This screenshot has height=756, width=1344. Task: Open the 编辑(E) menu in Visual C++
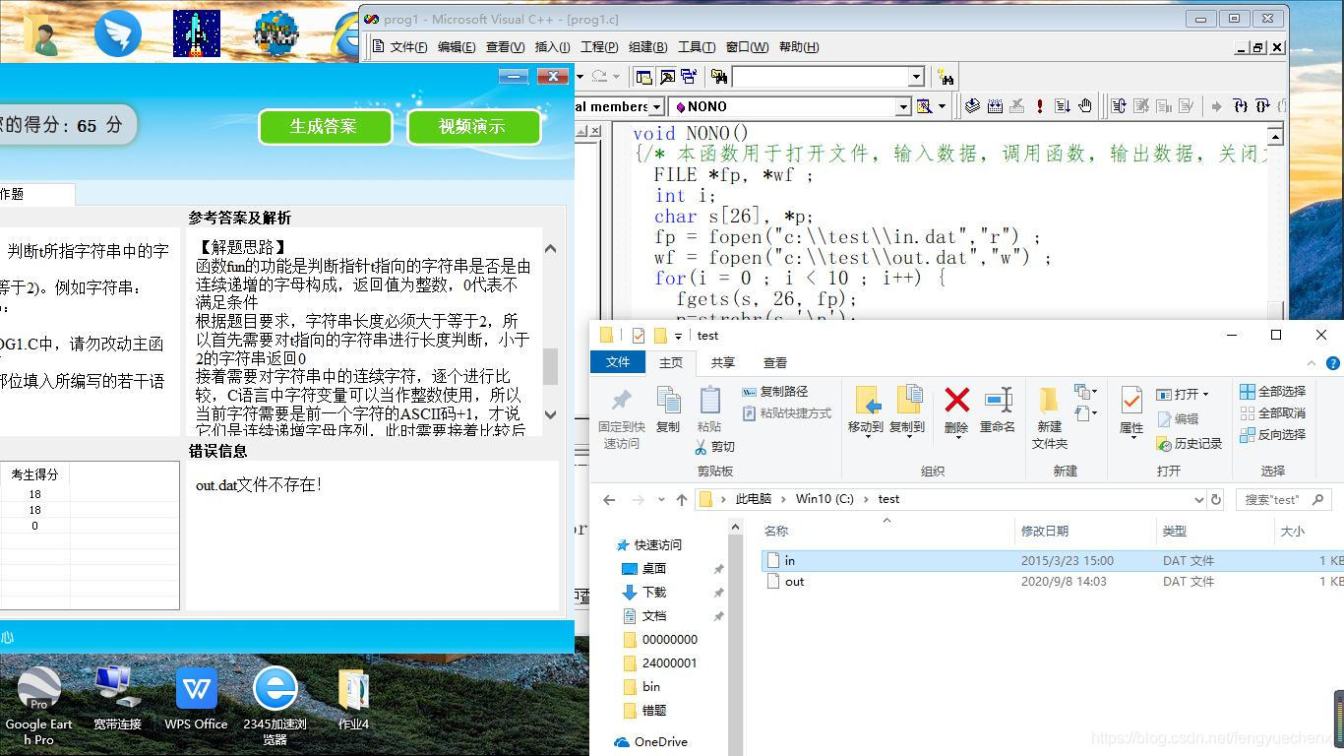[456, 47]
